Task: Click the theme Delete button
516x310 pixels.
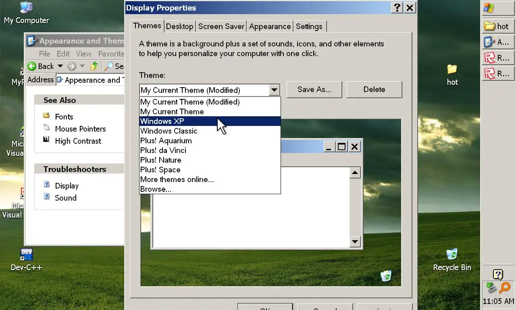Action: 374,90
